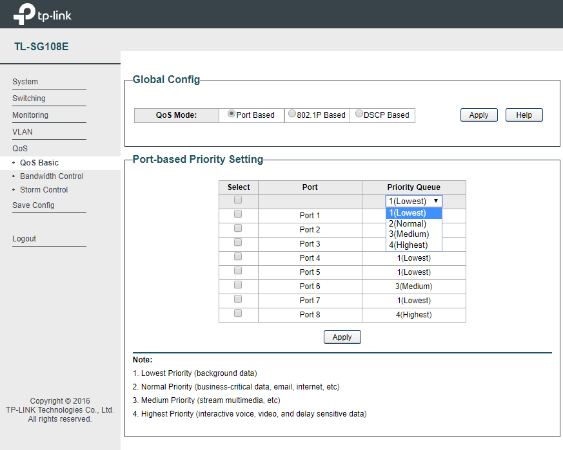Screen dimensions: 563x450
Task: Choose 3(Medium) in the dropdown list
Action: tap(413, 234)
